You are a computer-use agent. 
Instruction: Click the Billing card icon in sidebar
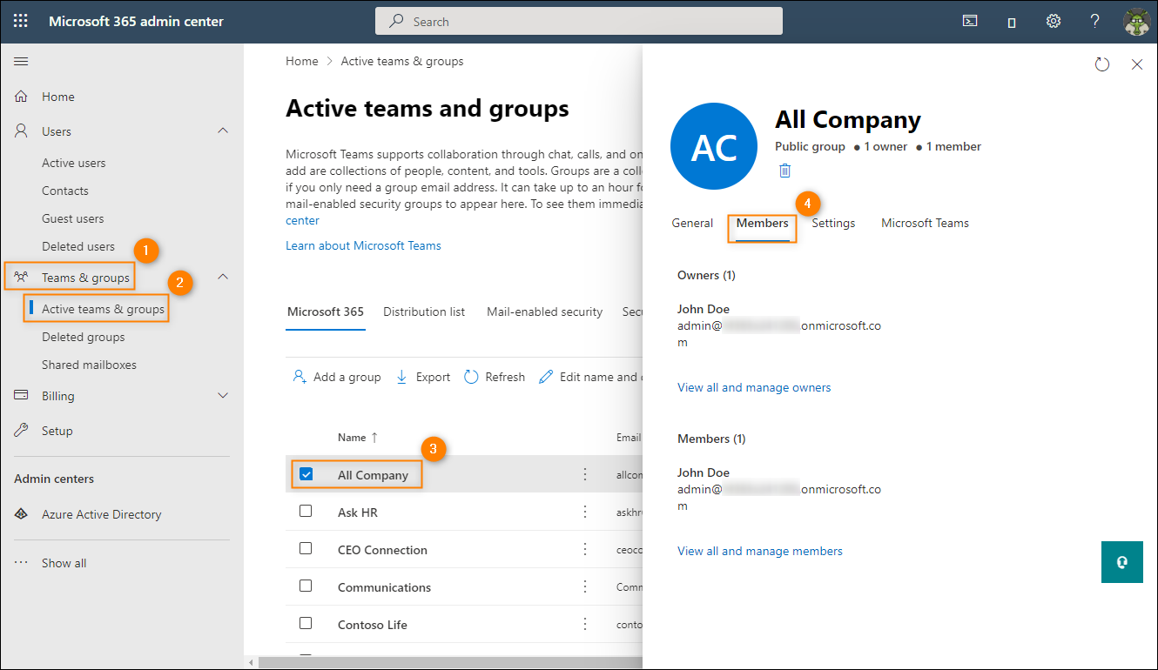pos(22,396)
